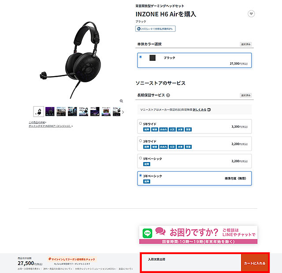282x273 pixels.
Task: Open the この商品の詳細 link
Action: pyautogui.click(x=37, y=122)
